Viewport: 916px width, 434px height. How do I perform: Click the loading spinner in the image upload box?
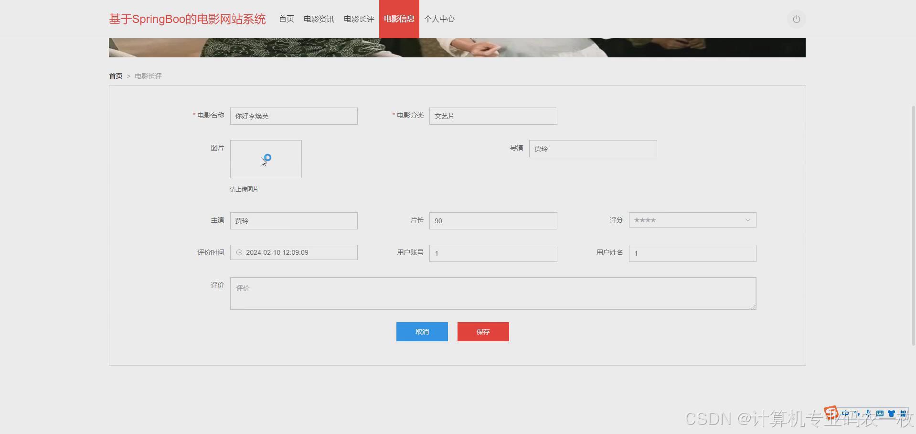pyautogui.click(x=267, y=157)
